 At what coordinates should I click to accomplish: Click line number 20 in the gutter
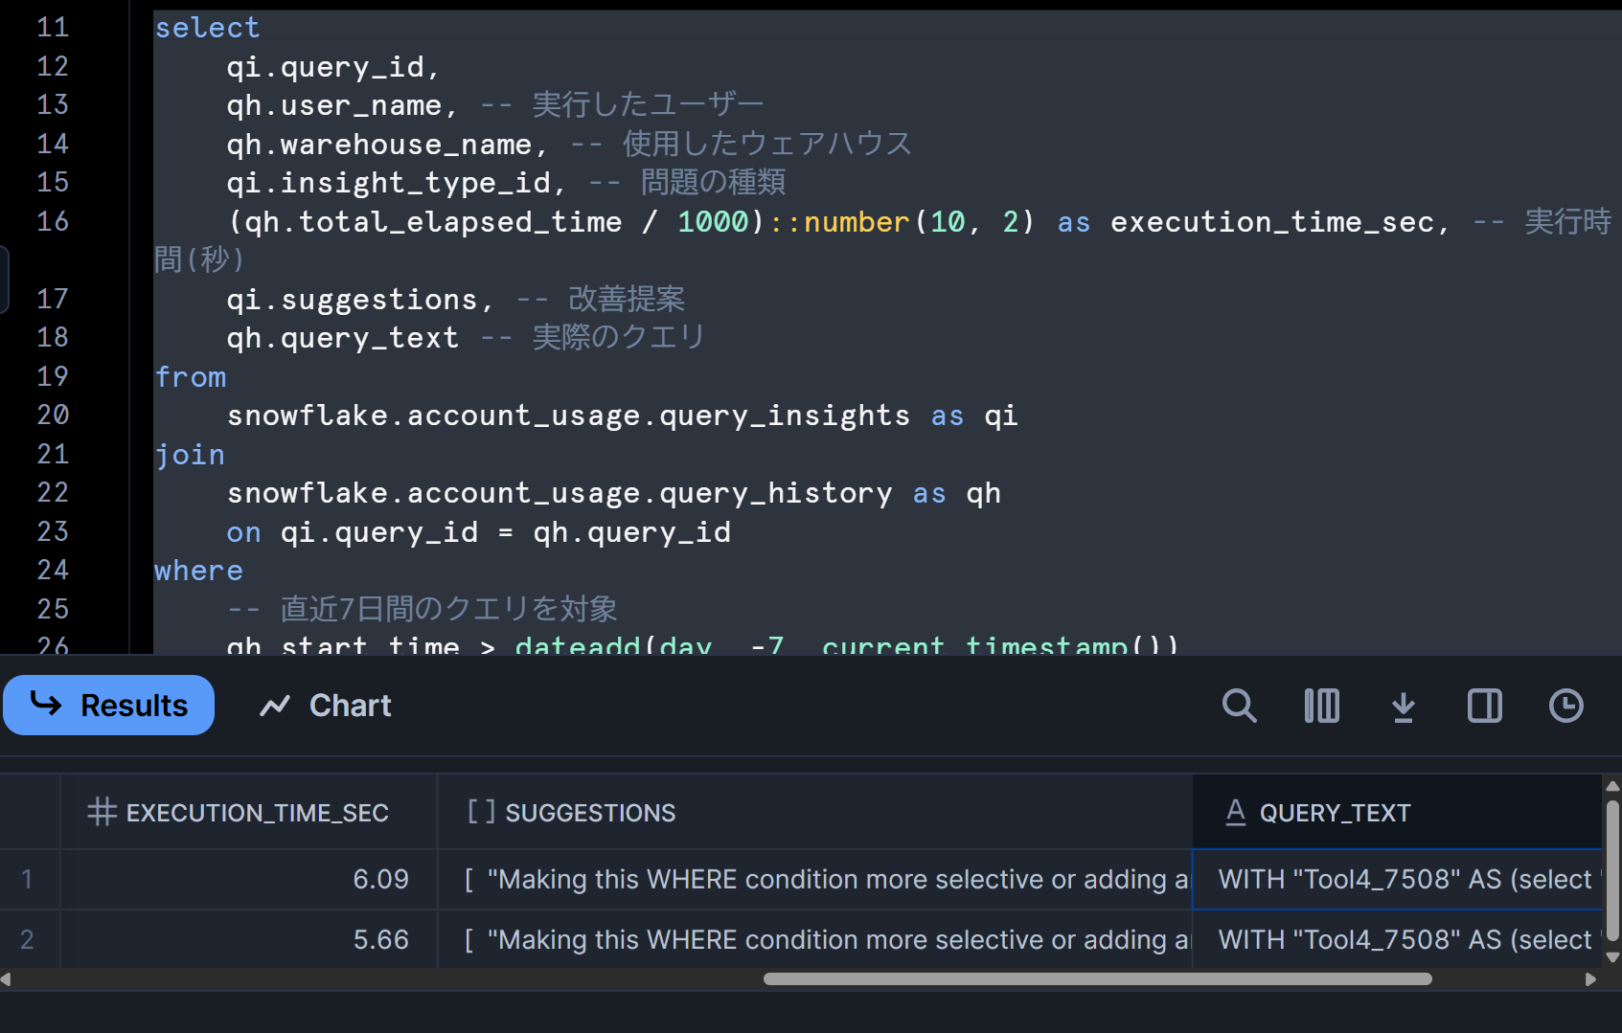coord(53,415)
